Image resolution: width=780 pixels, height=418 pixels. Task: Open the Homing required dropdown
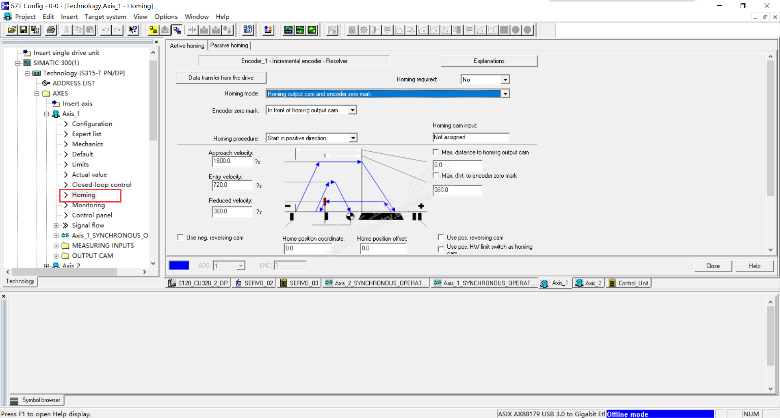(x=505, y=80)
